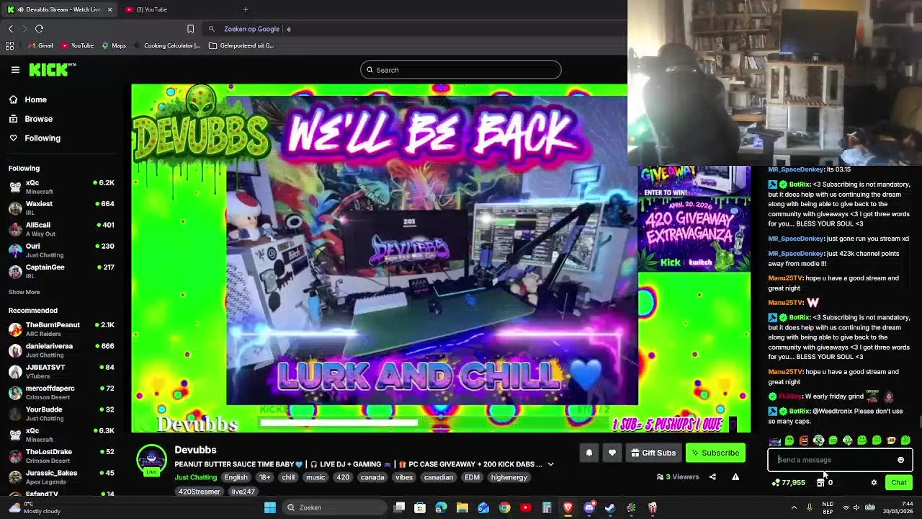Reload the current page
Screen dimensions: 922x519
tap(39, 29)
